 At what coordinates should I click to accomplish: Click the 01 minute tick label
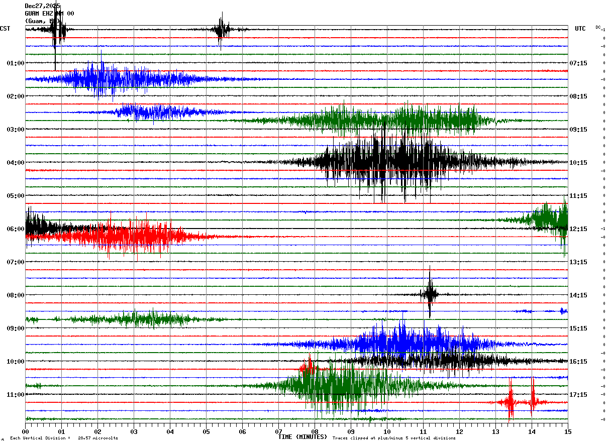61,431
